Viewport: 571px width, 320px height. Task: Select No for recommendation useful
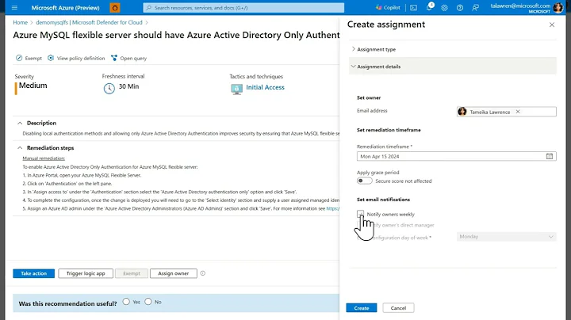pyautogui.click(x=148, y=302)
